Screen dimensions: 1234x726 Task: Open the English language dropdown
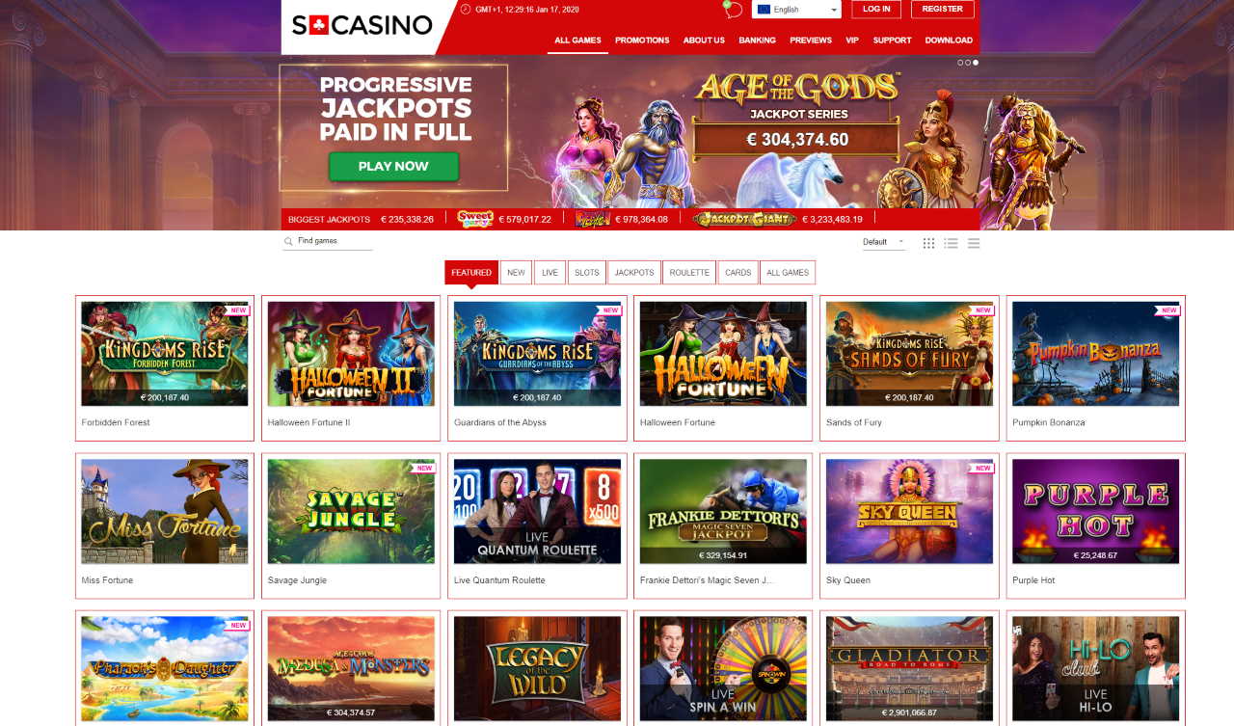point(796,10)
